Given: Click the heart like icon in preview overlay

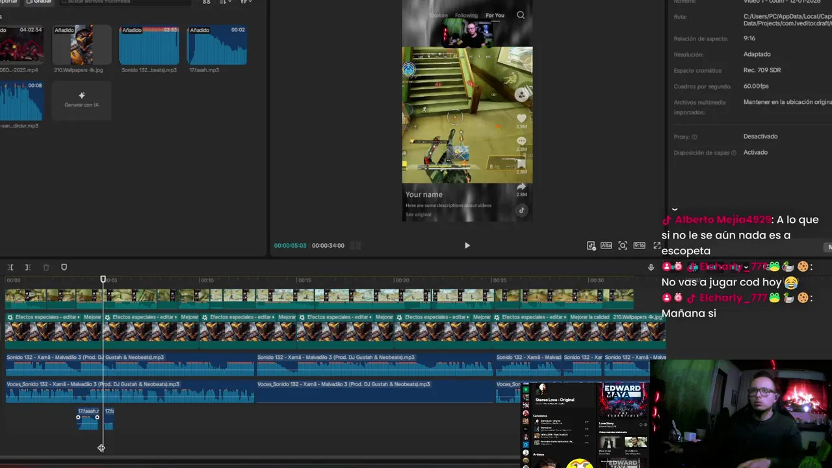Looking at the screenshot, I should [521, 119].
